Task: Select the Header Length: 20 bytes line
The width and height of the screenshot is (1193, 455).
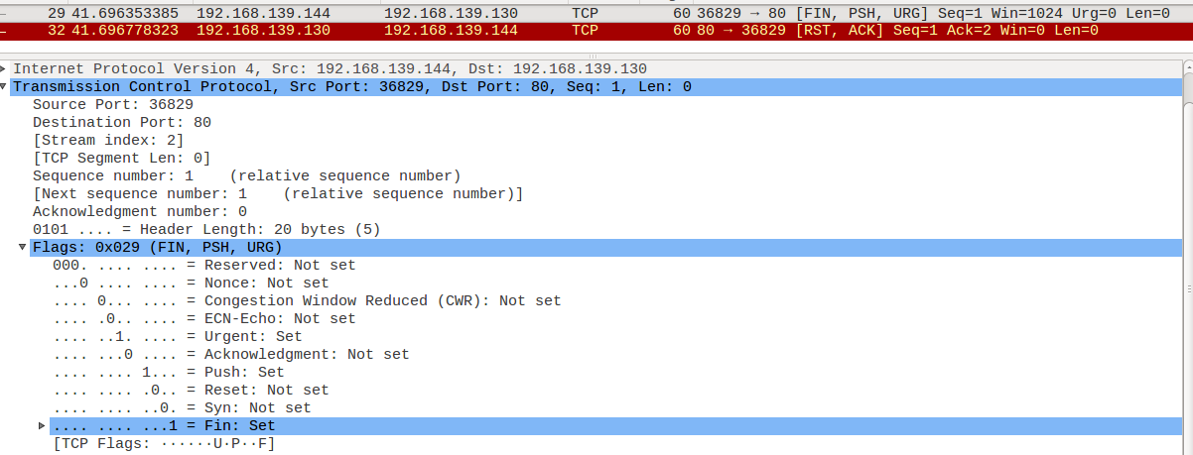Action: 206,230
